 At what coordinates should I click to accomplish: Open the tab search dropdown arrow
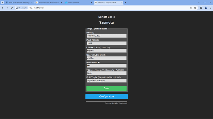pyautogui.click(x=2, y=2)
